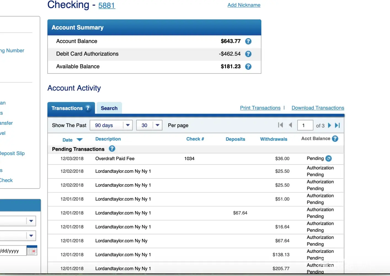Click help icon next to Acct Balance header
390x276 pixels.
point(335,139)
